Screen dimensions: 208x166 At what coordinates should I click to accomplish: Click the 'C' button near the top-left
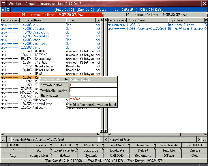pos(8,10)
